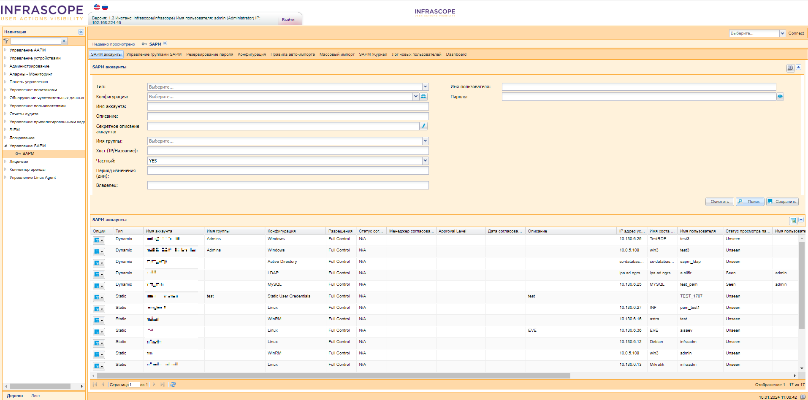
Task: Open options menu for the MySQL row
Action: coord(98,286)
